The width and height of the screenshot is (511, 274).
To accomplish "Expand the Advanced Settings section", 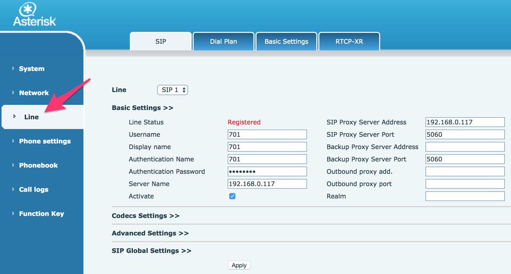I will coord(150,233).
